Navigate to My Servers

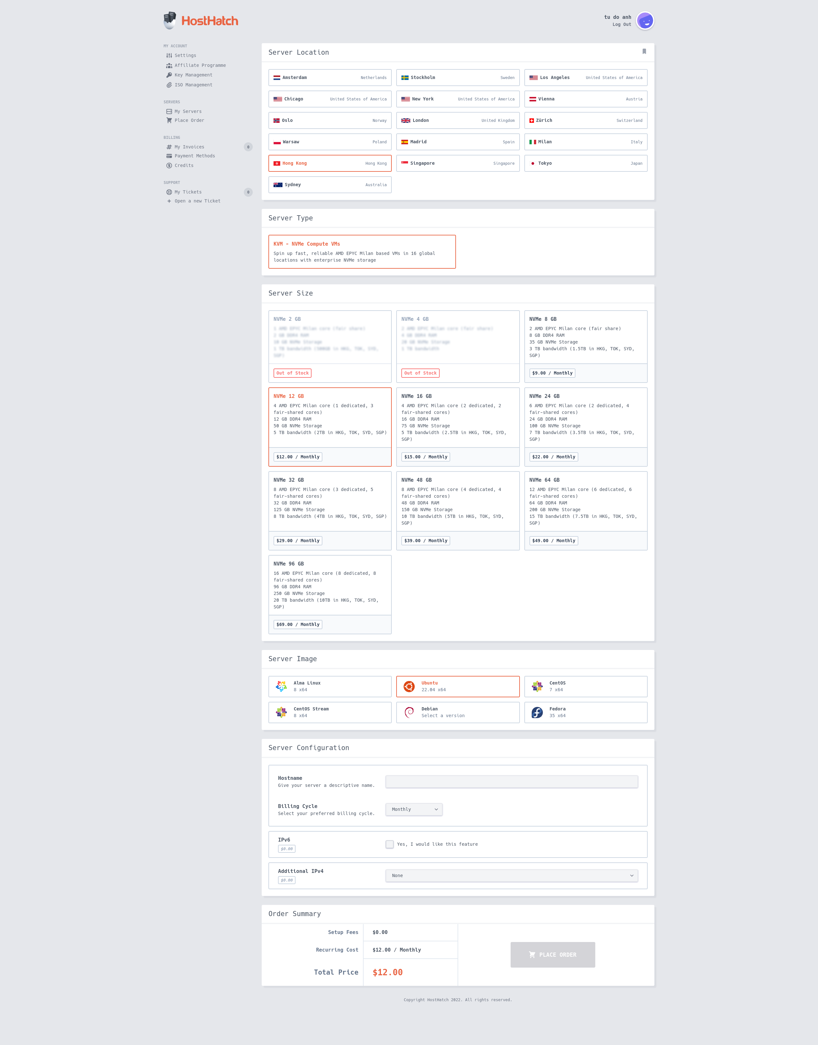click(x=188, y=111)
